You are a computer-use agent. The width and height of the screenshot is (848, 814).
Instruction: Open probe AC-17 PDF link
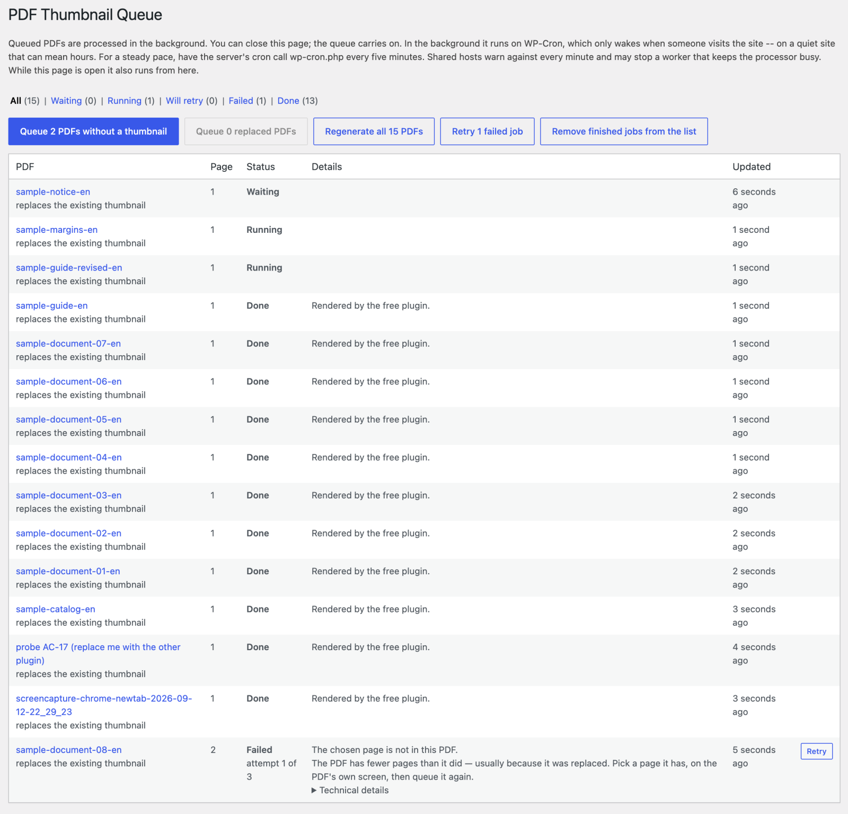(98, 654)
